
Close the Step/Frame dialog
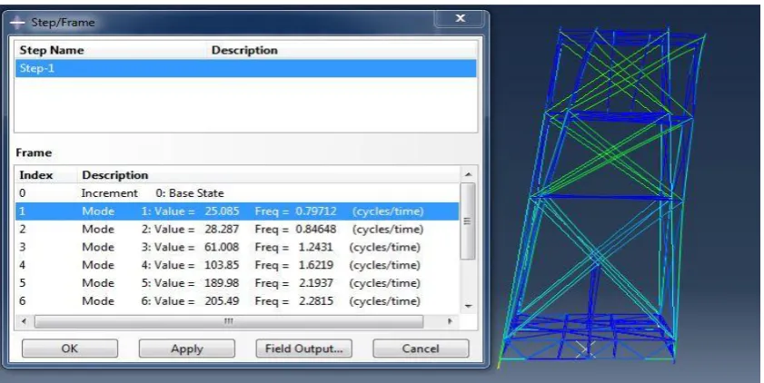click(x=460, y=18)
